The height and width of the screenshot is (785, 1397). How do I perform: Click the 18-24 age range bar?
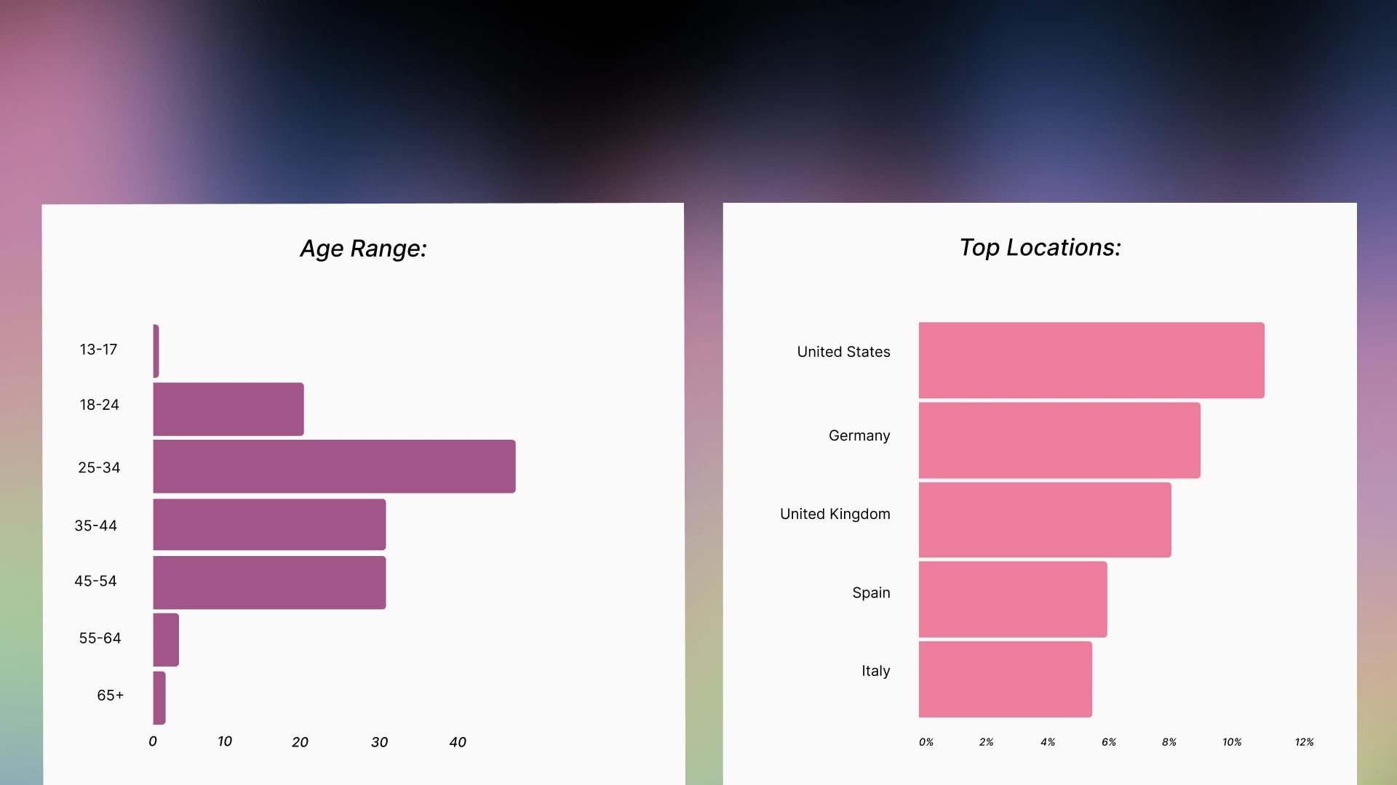click(x=228, y=409)
